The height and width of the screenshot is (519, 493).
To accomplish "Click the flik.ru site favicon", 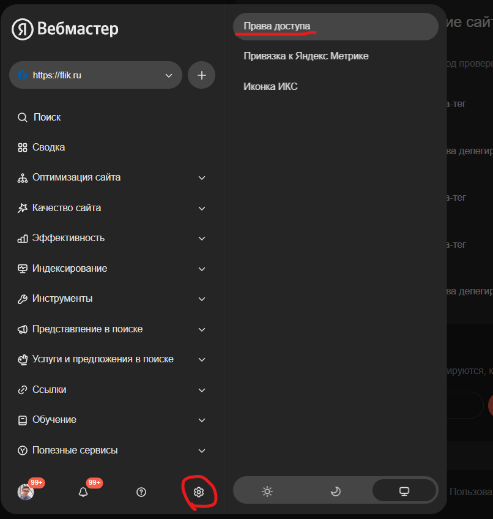I will [23, 75].
